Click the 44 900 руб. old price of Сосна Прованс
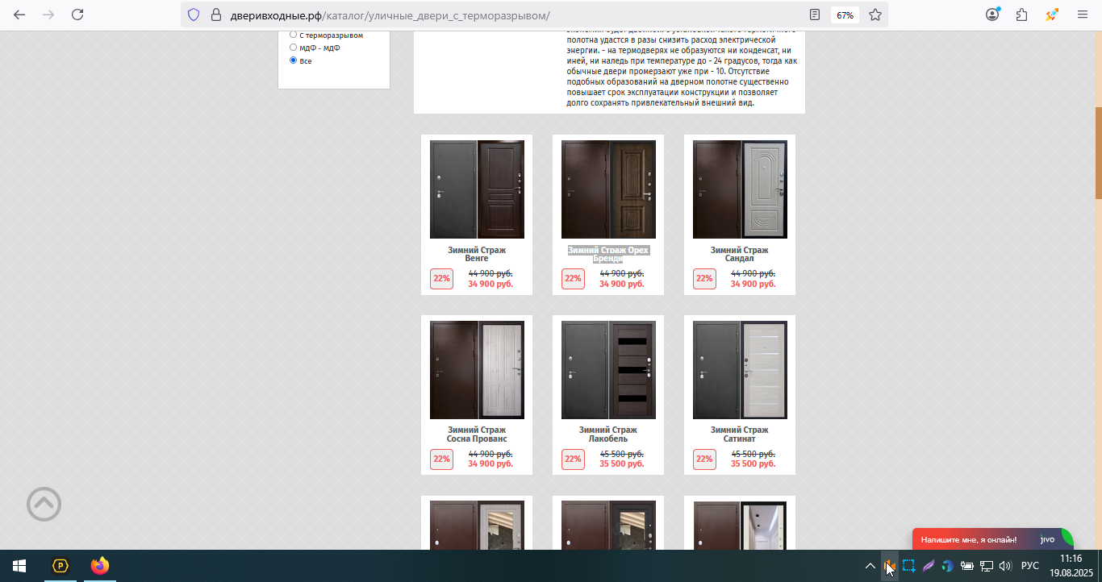 [x=490, y=454]
